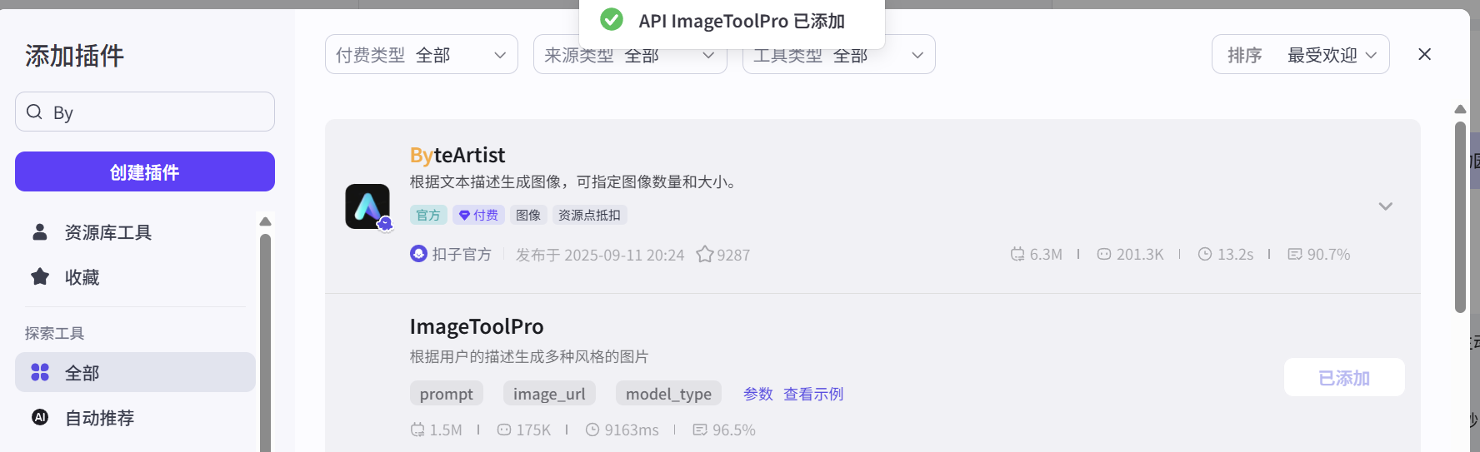Open the 参数 link for ImageToolPro
The height and width of the screenshot is (452, 1480).
[x=758, y=394]
